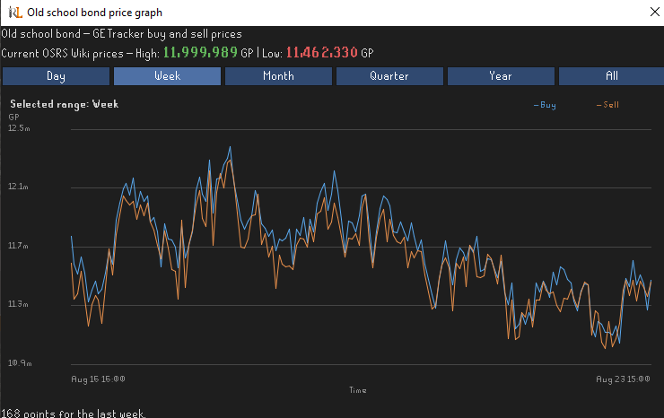Click the GE Tracker buy and sell prices heading
The width and height of the screenshot is (664, 418).
121,34
